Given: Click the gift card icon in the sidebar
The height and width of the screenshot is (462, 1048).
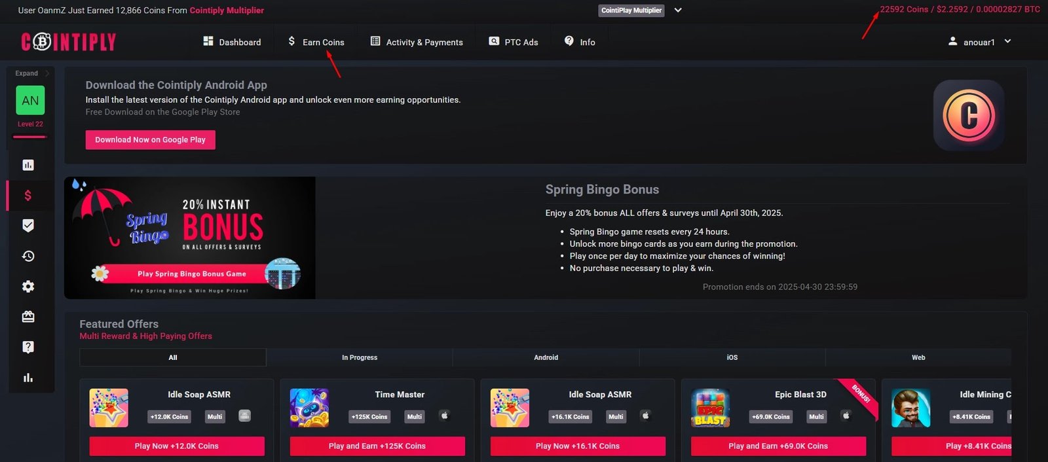Looking at the screenshot, I should click(x=28, y=317).
